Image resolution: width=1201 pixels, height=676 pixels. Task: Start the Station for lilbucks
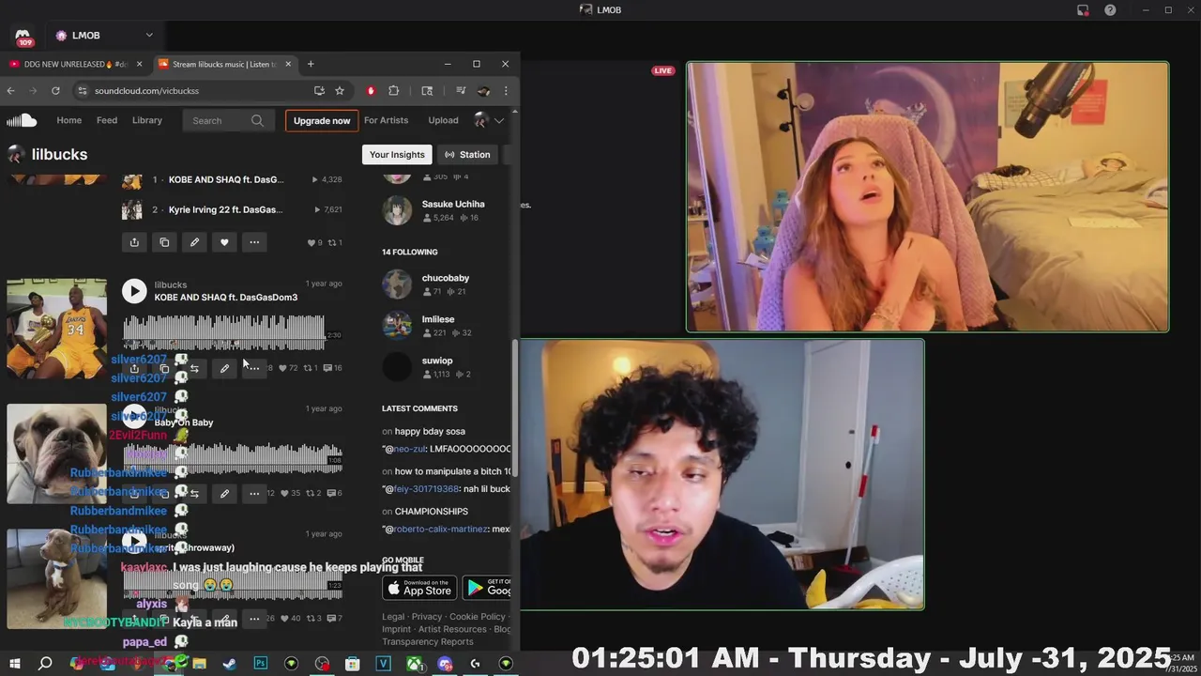tap(467, 154)
